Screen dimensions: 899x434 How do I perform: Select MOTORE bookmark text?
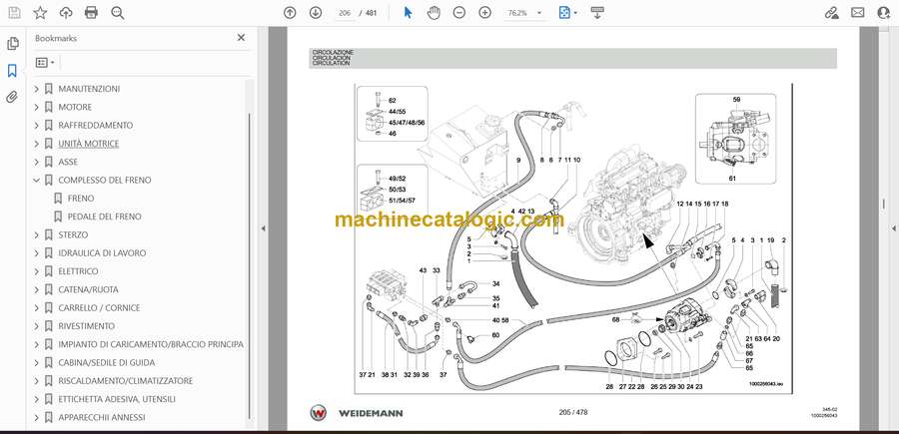75,107
